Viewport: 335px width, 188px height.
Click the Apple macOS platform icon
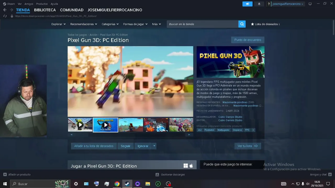click(x=191, y=166)
